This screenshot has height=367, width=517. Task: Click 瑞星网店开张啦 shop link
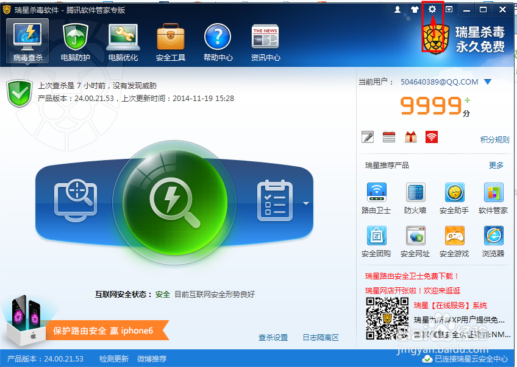pyautogui.click(x=413, y=291)
